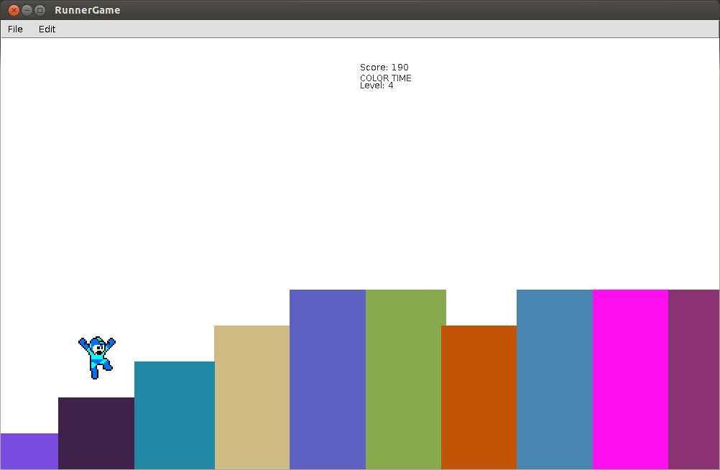Click the bright magenta block
720x470 pixels.
630,379
